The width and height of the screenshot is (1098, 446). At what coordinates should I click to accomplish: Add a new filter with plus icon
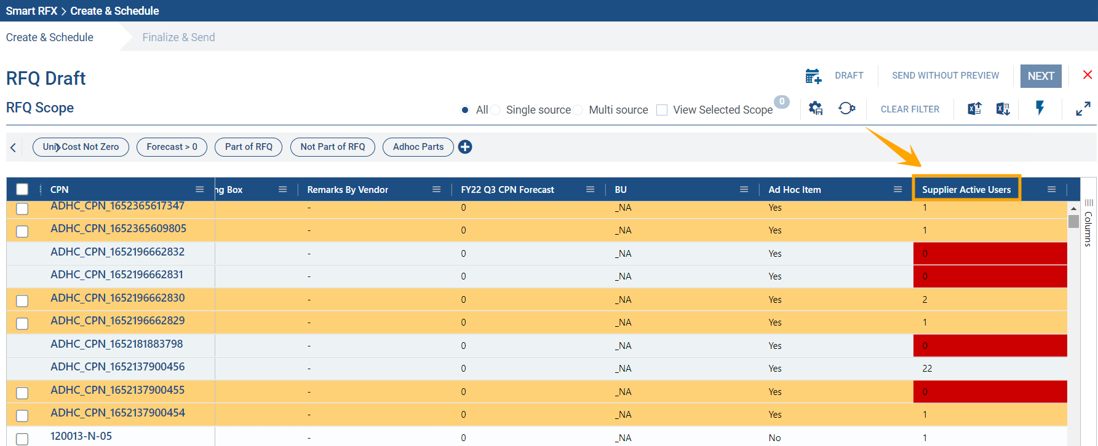[465, 147]
